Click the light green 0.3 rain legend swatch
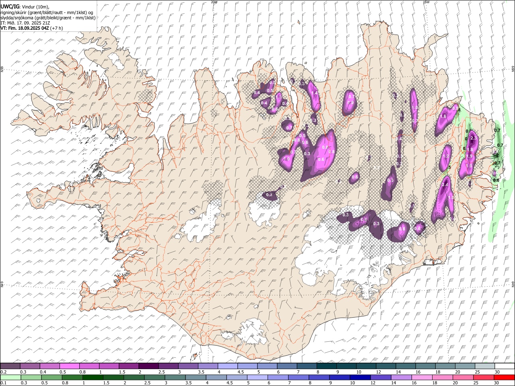The height and width of the screenshot is (386, 515). pyautogui.click(x=31, y=378)
